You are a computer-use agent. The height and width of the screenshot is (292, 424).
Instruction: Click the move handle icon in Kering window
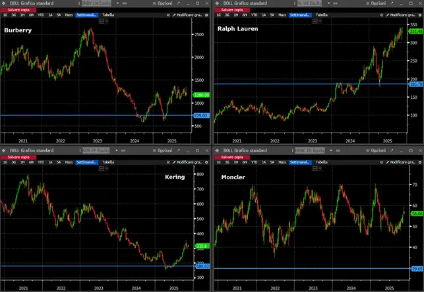point(4,150)
